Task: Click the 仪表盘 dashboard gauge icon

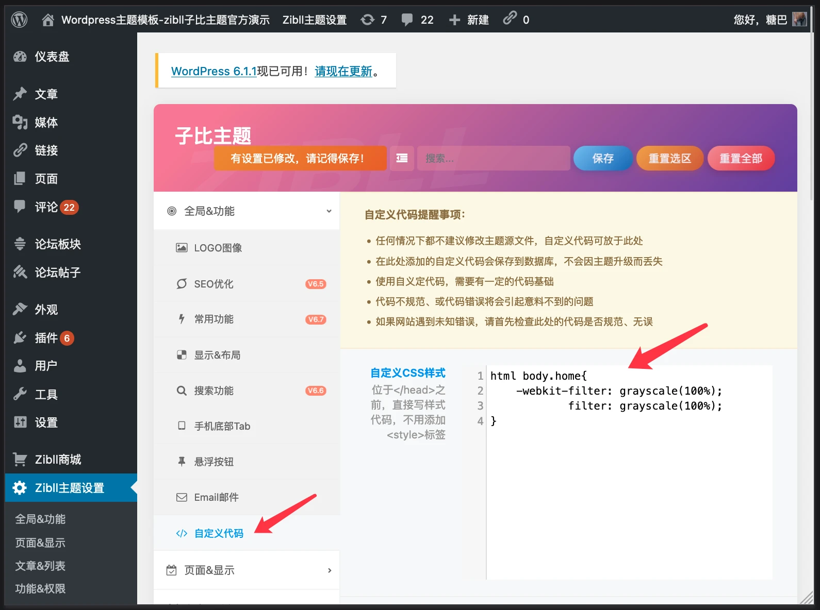Action: click(20, 57)
